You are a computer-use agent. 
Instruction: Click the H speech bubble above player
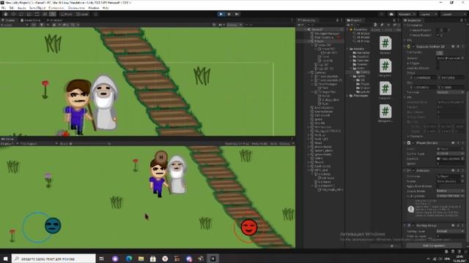pyautogui.click(x=161, y=157)
